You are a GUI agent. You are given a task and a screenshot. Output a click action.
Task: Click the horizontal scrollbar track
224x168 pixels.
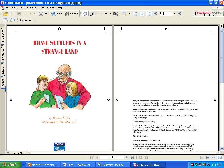123,152
